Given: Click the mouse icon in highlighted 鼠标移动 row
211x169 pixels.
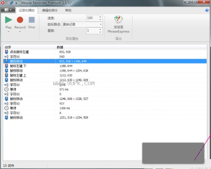Looking at the screenshot, I should pyautogui.click(x=7, y=61).
